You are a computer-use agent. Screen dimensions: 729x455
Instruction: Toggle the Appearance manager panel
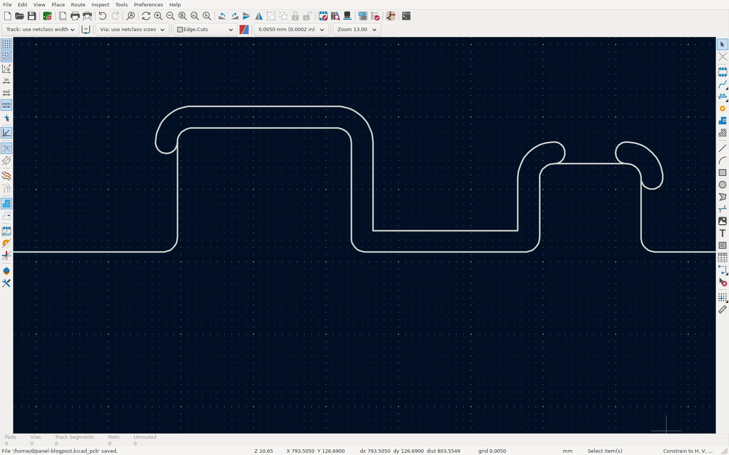click(6, 271)
